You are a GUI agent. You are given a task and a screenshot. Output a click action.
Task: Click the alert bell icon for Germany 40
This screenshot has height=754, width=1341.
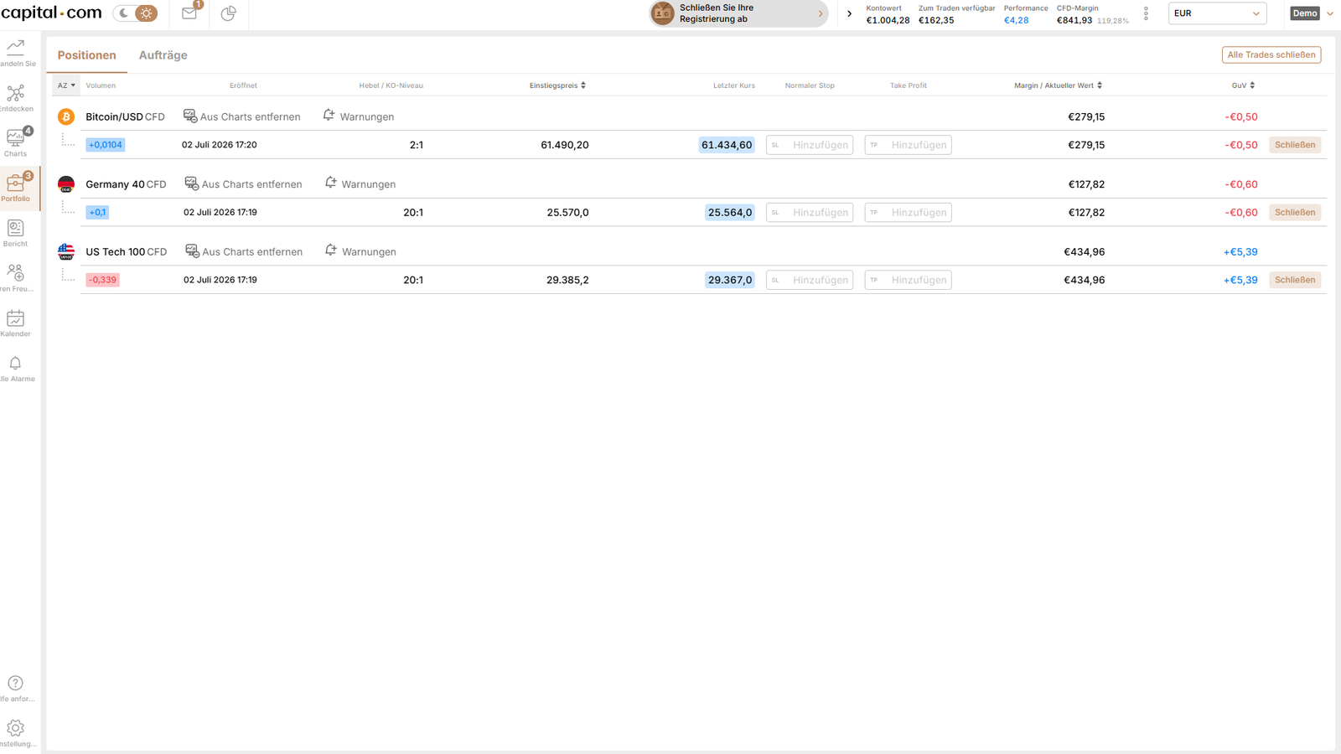click(330, 183)
